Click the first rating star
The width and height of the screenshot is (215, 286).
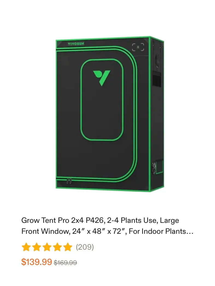pos(26,247)
